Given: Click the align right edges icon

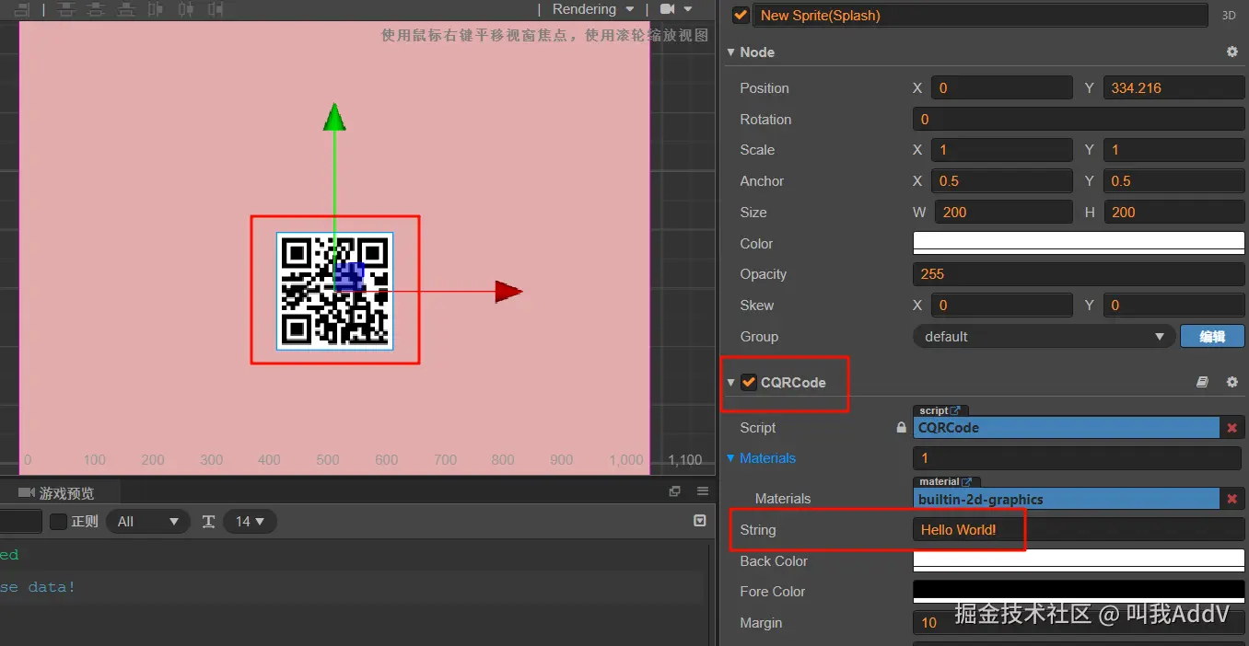Looking at the screenshot, I should pyautogui.click(x=215, y=9).
